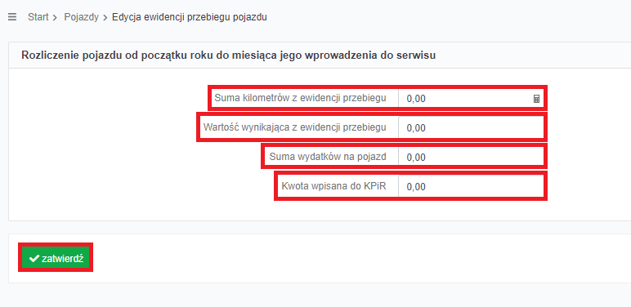Click the checkmark icon on zatwierdź

pyautogui.click(x=34, y=258)
